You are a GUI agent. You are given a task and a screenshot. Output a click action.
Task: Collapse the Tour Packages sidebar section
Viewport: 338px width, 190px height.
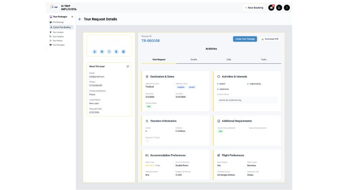coord(72,16)
